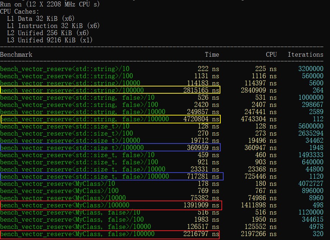
Task: Click the '725446 ns' CPU value
Action: 261,177
